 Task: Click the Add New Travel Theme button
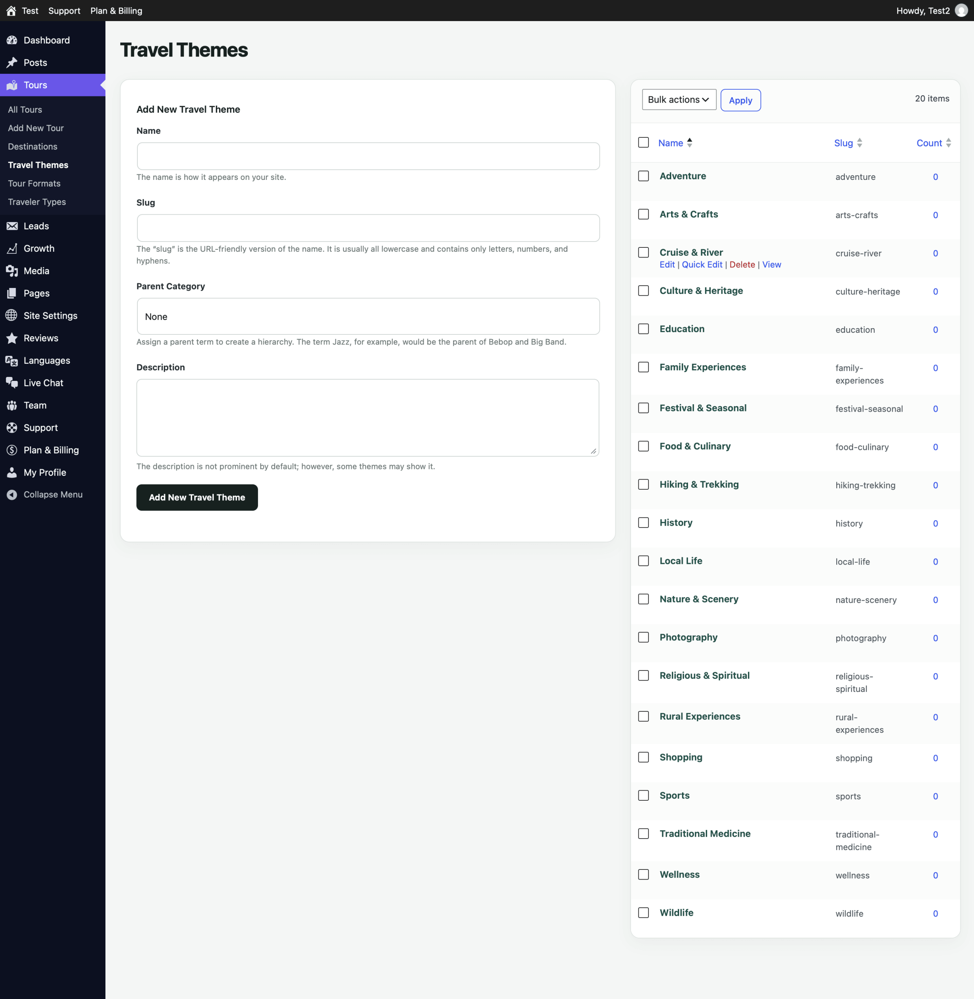pos(197,497)
